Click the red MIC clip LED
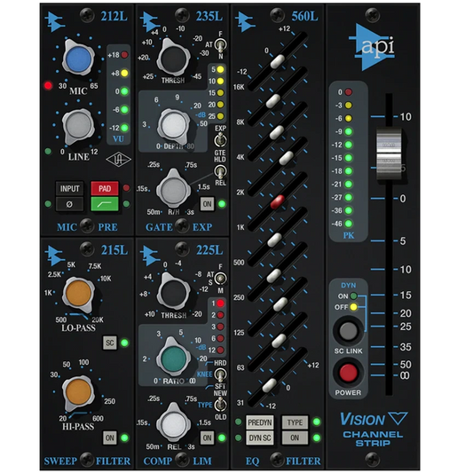Screen dimensions: 473x473 click(48, 85)
